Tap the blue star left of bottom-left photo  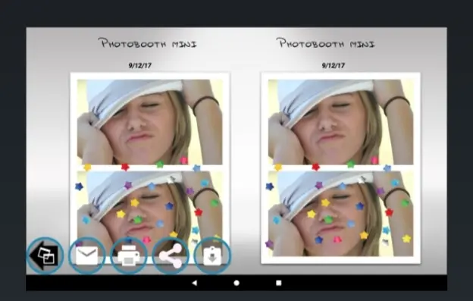click(79, 187)
